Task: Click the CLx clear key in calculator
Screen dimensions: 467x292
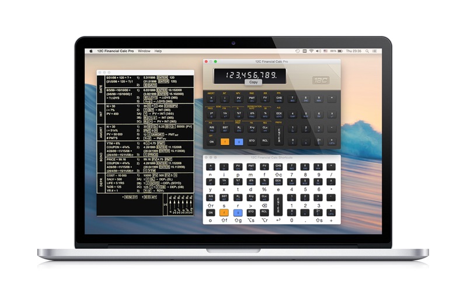Action: 265,128
